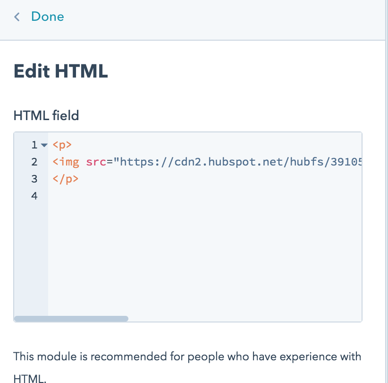
Task: Click the horizontal scrollbar below the editor
Action: [71, 318]
